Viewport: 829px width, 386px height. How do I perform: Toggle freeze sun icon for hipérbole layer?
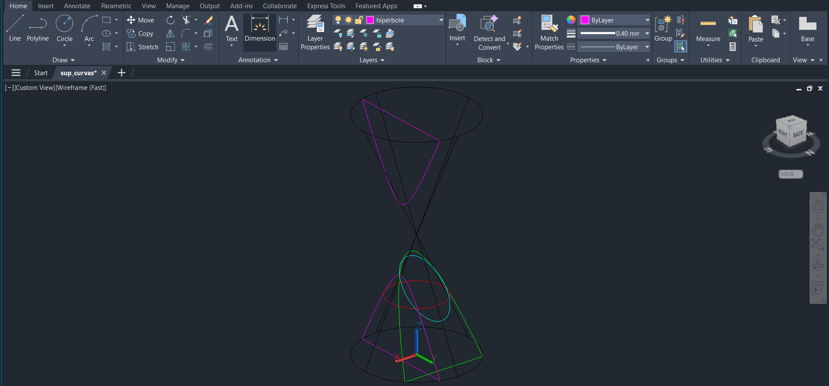[x=348, y=20]
